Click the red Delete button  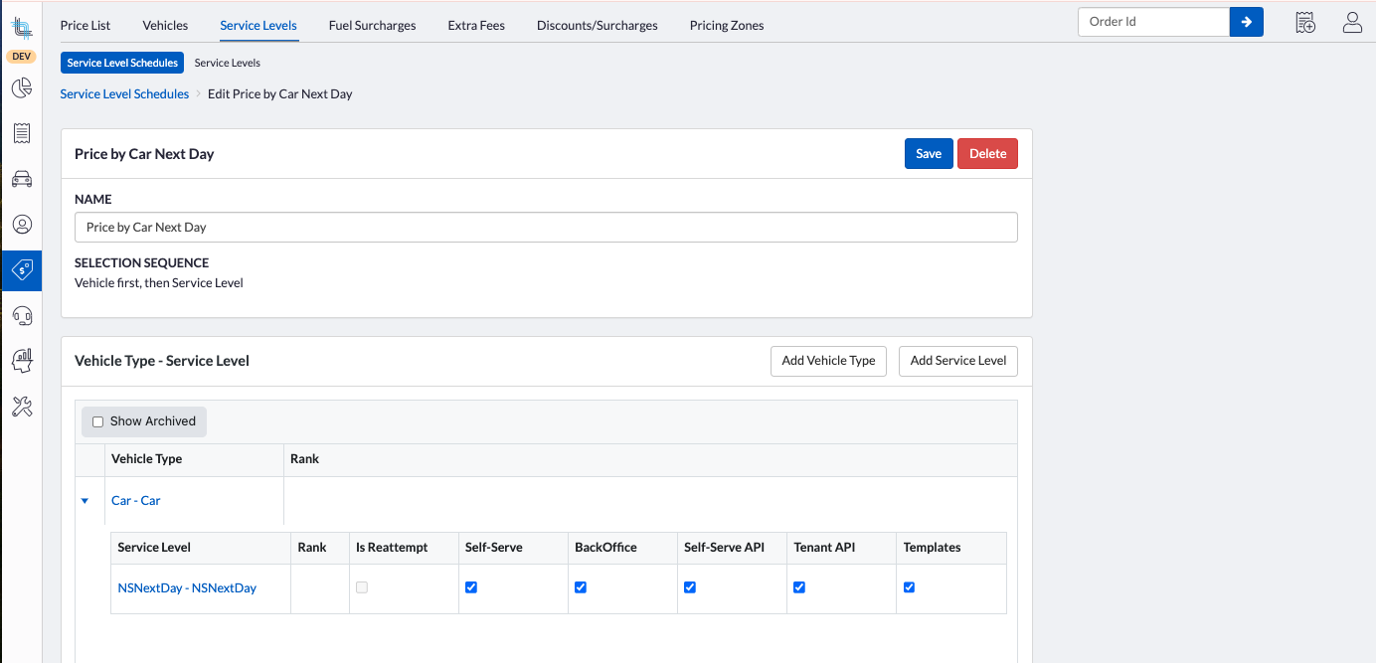pyautogui.click(x=987, y=153)
